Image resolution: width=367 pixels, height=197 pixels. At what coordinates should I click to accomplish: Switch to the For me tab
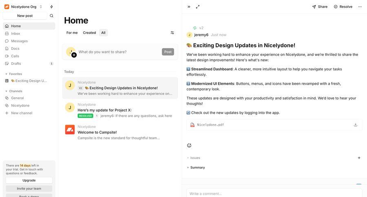click(x=72, y=33)
